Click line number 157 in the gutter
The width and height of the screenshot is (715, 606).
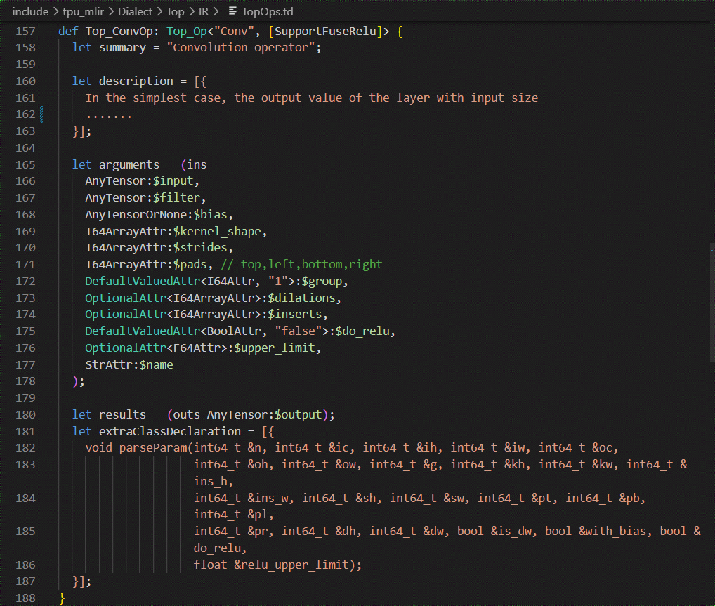(x=25, y=32)
